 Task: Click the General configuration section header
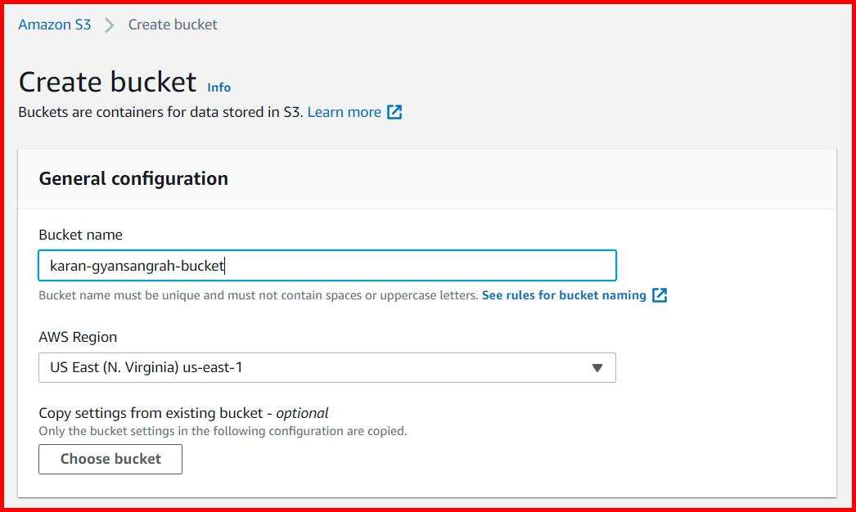[x=133, y=178]
